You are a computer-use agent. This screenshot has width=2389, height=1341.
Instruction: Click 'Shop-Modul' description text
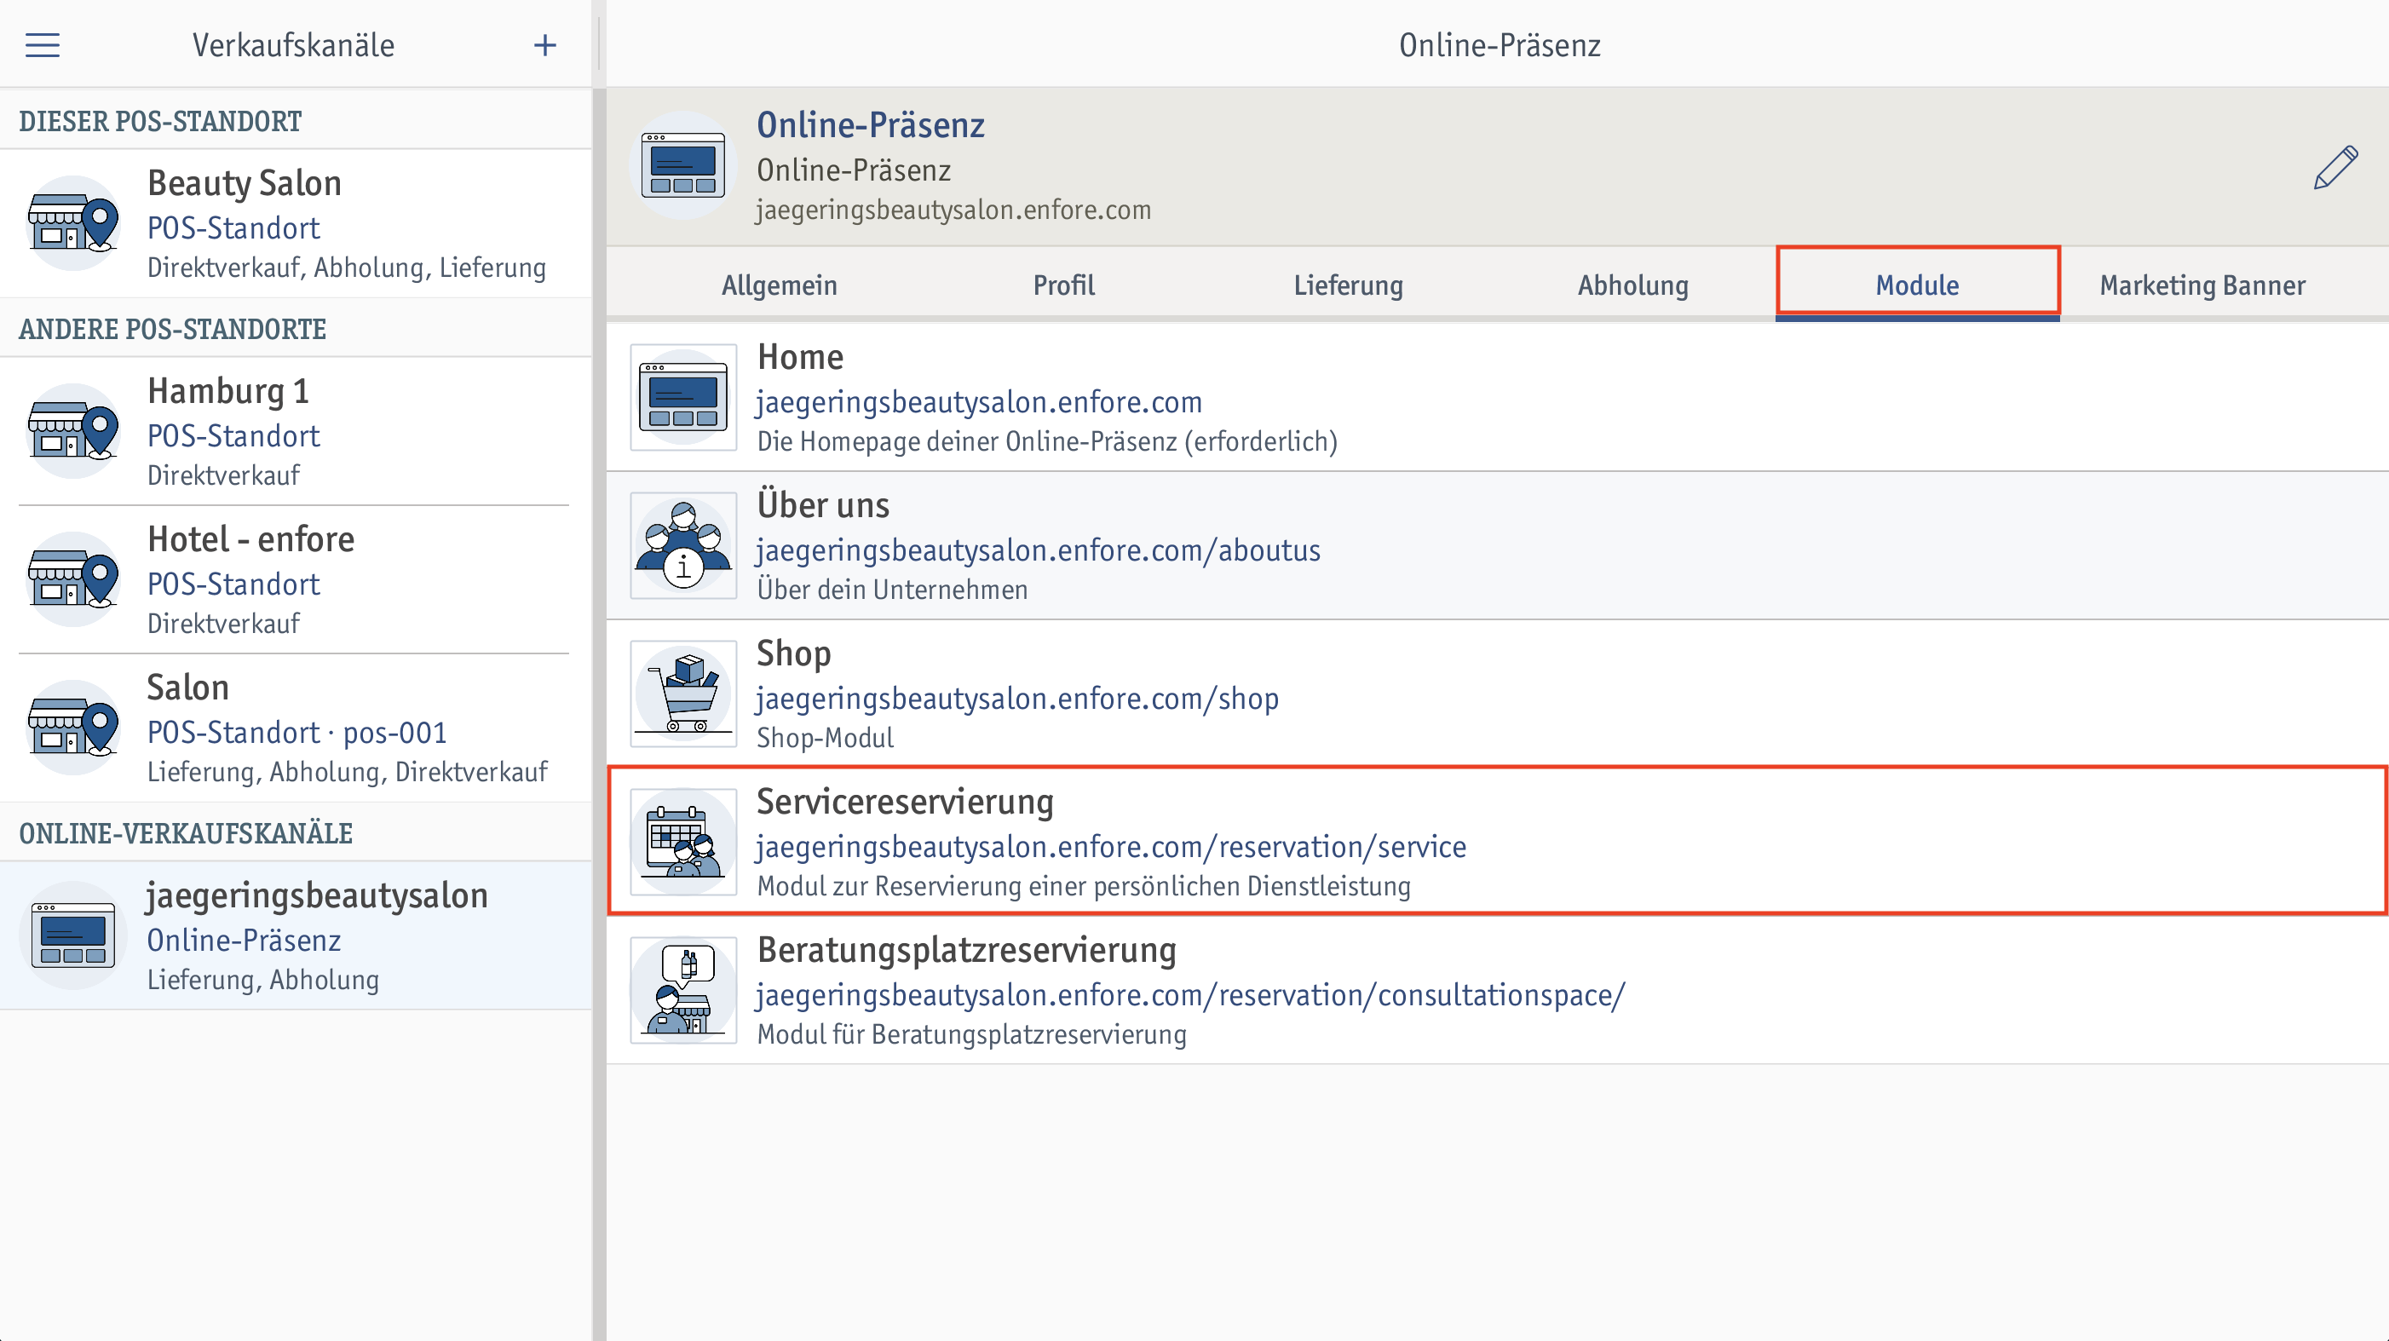(x=826, y=738)
